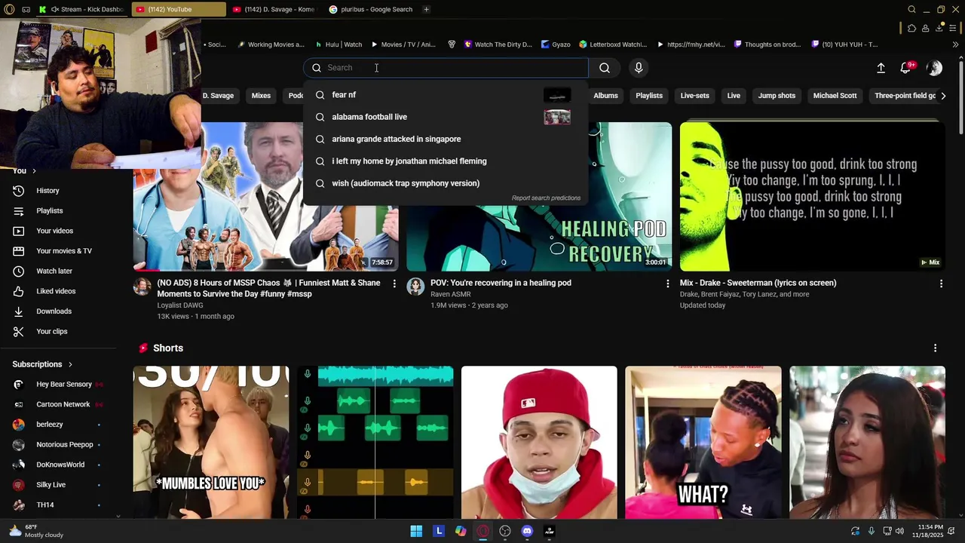
Task: Open Loyalist DAWG channel avatar
Action: (x=142, y=287)
